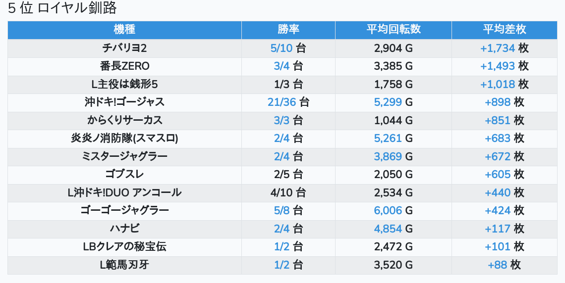
Task: Select the ミスタージャグラー row name
Action: (x=124, y=156)
